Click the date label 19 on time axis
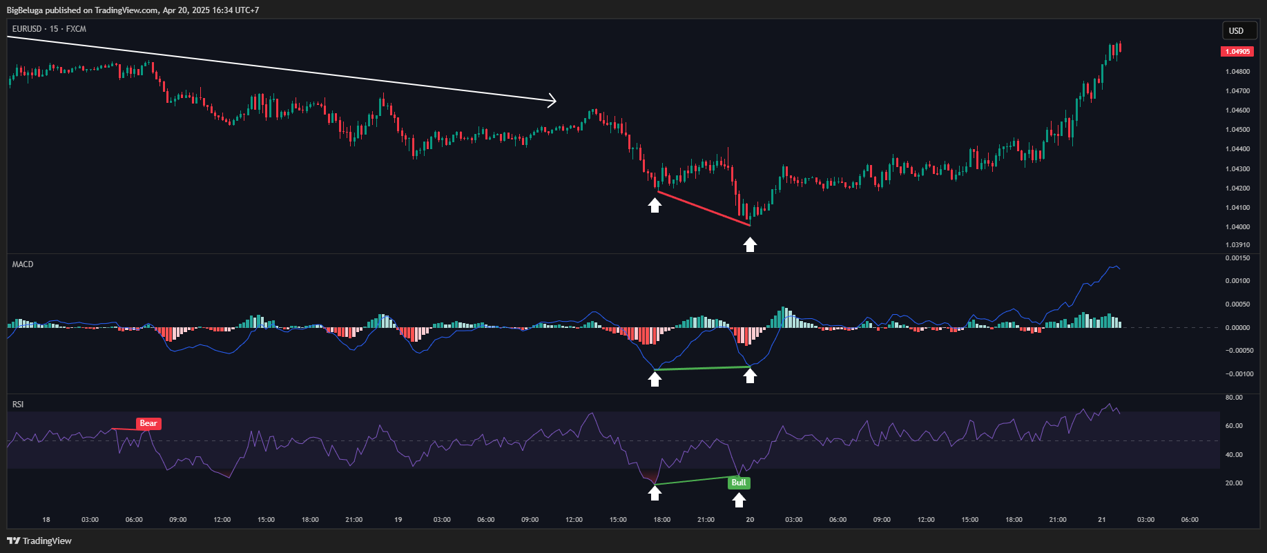Viewport: 1267px width, 553px height. pos(398,519)
